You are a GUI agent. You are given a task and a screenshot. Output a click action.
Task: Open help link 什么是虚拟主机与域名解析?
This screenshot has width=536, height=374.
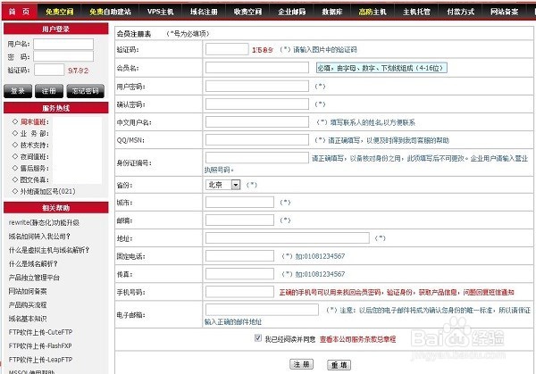(x=49, y=250)
